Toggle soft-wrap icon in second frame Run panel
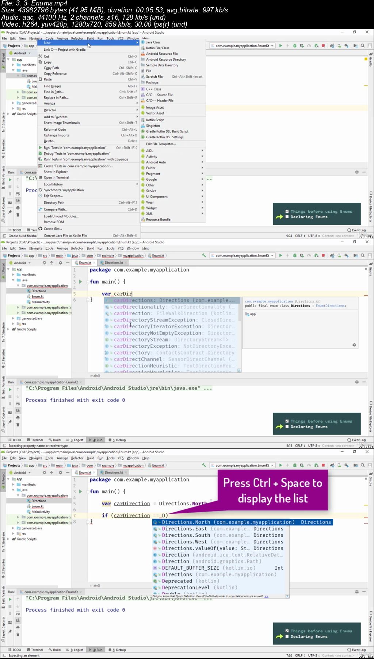This screenshot has width=374, height=659. click(x=18, y=404)
